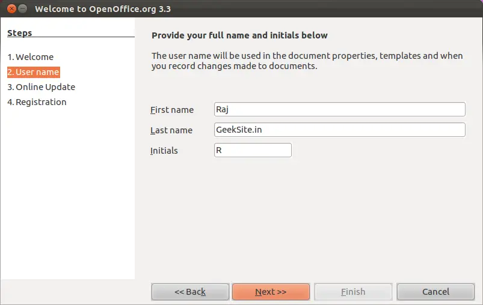Click the 'Steps' heading in the sidebar
This screenshot has height=305, width=483.
pyautogui.click(x=19, y=33)
